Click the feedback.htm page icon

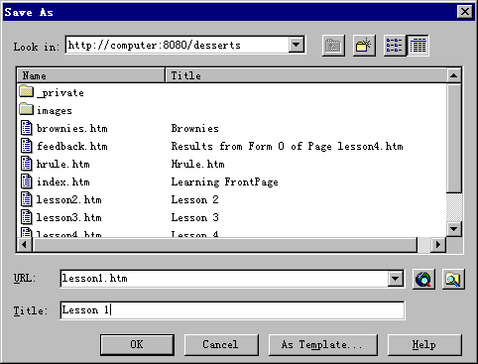[27, 146]
